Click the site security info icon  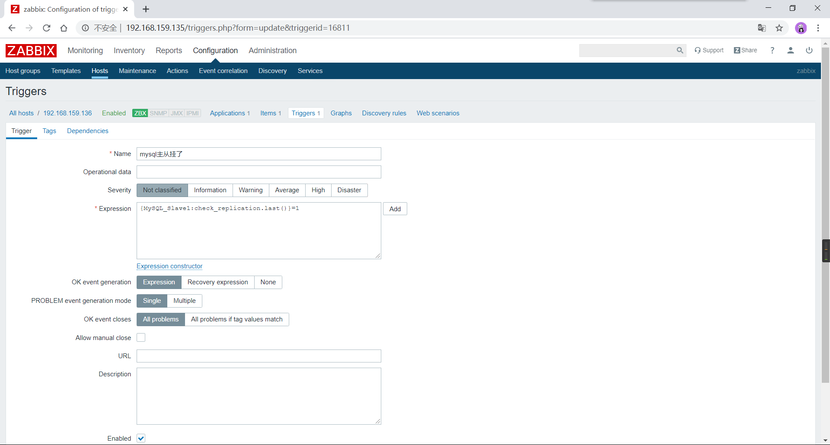[x=86, y=28]
